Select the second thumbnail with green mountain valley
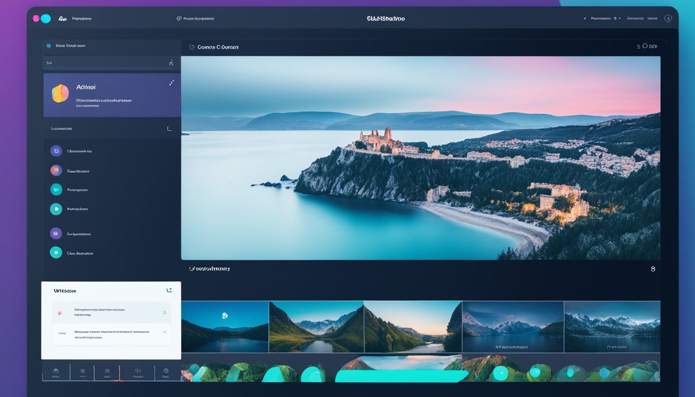The image size is (695, 397). 316,327
